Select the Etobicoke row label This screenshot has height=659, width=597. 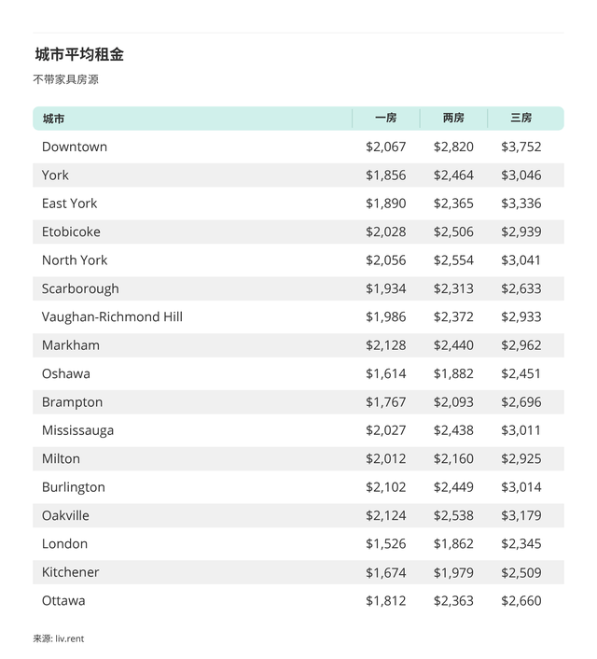click(71, 231)
